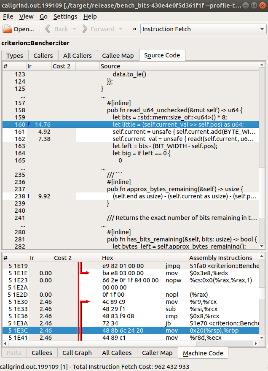Click scroll-down arrow in the source code pane
The height and width of the screenshot is (371, 268).
262,246
